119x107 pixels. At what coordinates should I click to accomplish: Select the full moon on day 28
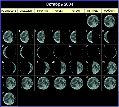pos(77,83)
